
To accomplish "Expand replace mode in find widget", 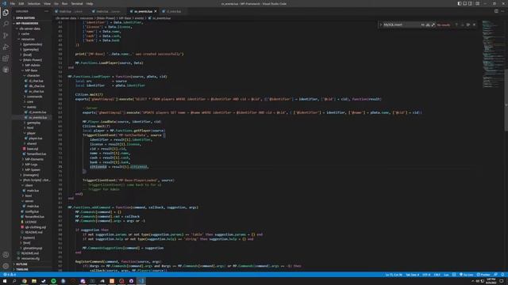I will tap(381, 25).
